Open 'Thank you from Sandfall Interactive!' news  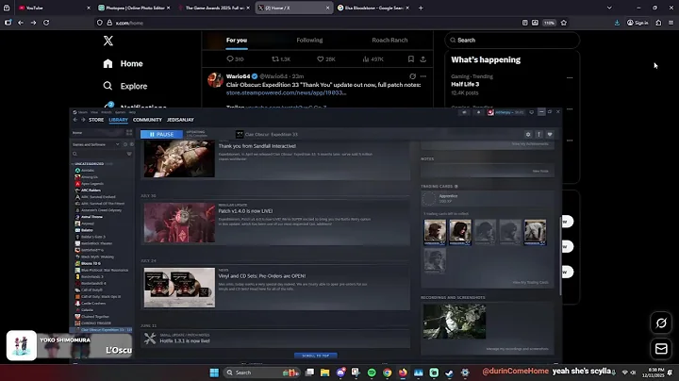(x=257, y=146)
